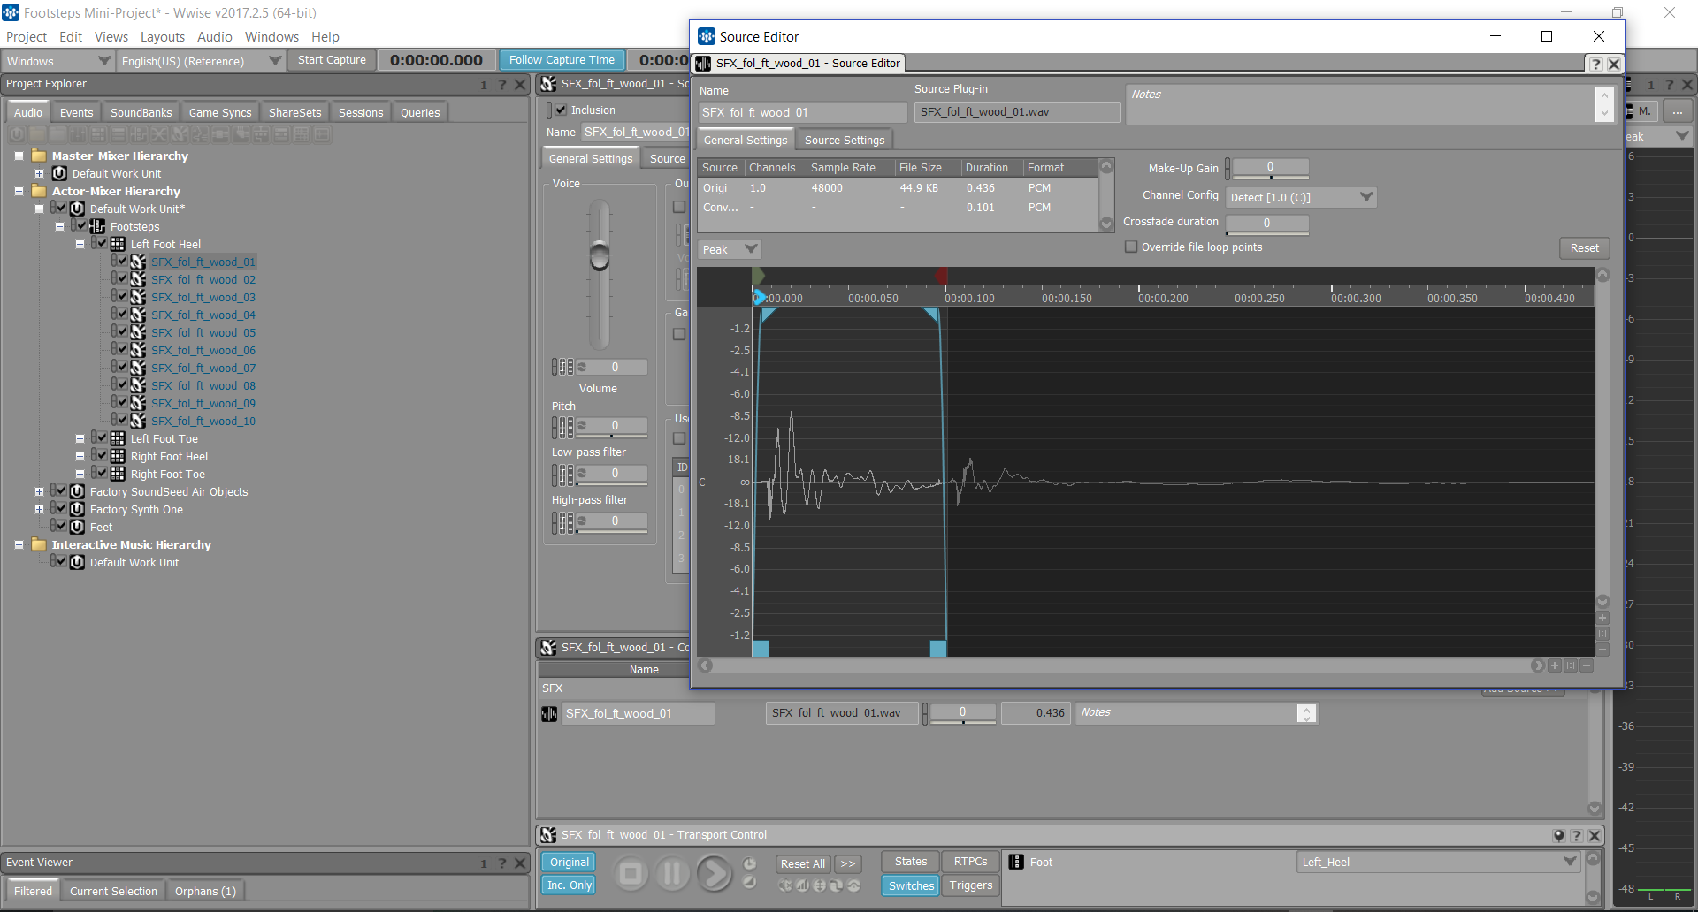Switch to Source Settings tab in Source Editor
The image size is (1698, 912).
pyautogui.click(x=844, y=140)
